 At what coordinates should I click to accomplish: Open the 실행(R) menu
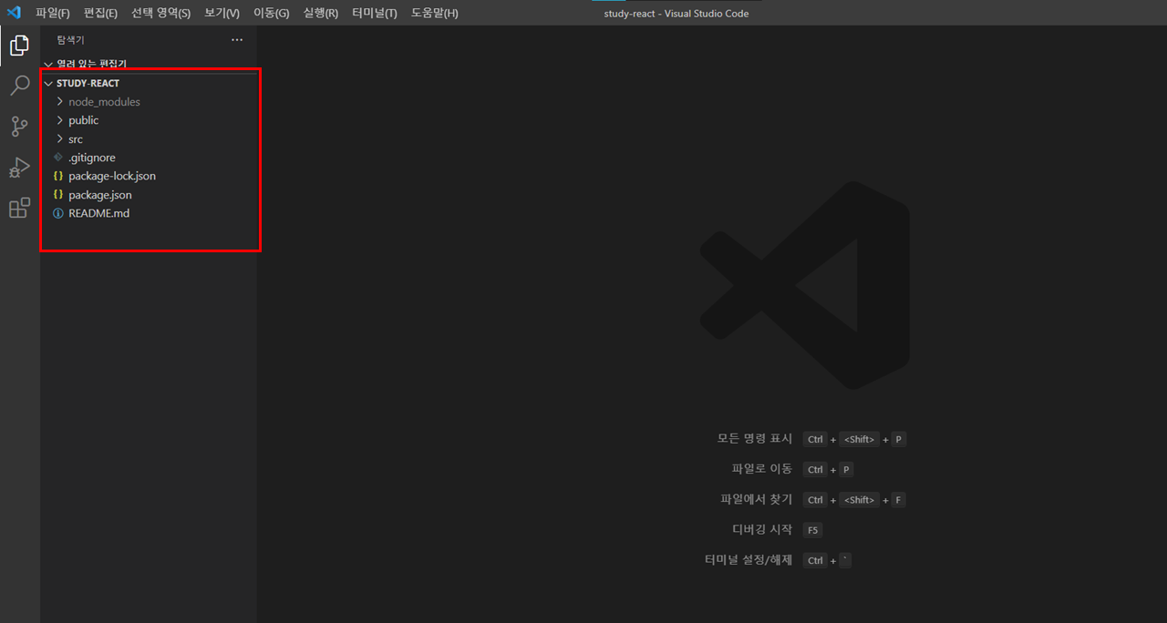pyautogui.click(x=321, y=13)
